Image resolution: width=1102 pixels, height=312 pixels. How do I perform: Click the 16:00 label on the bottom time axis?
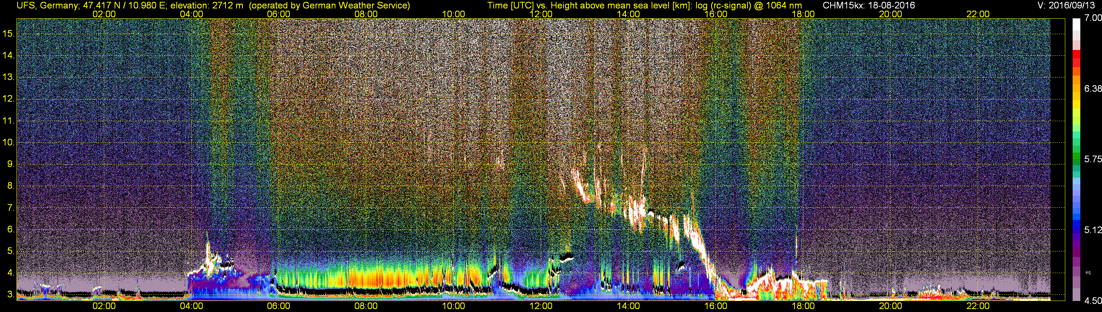click(716, 306)
